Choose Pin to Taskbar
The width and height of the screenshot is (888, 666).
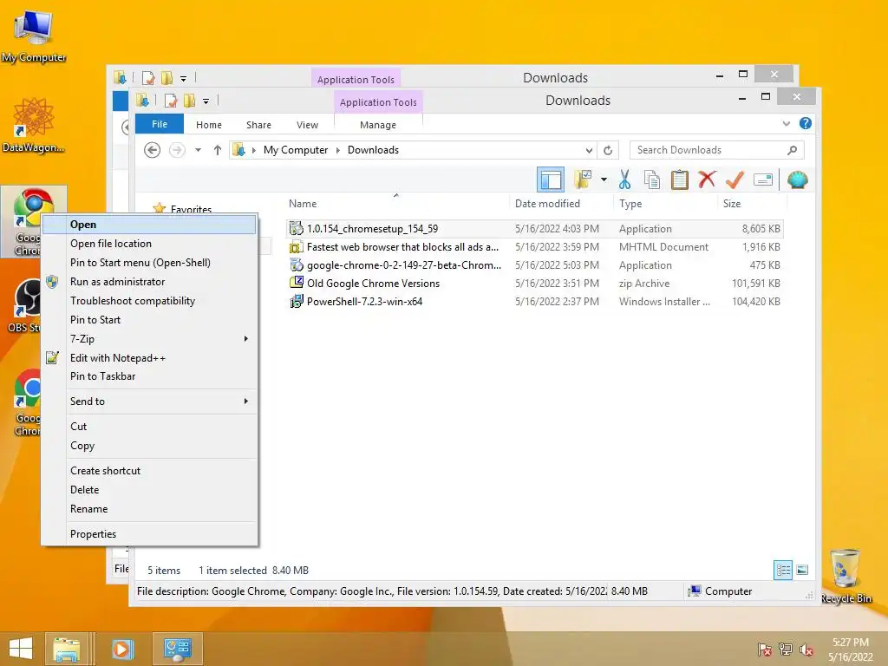[149, 376]
